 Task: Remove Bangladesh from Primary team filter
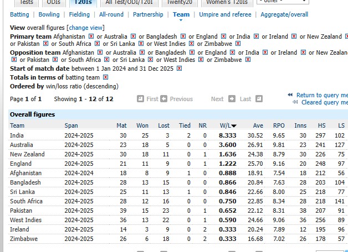(x=183, y=36)
